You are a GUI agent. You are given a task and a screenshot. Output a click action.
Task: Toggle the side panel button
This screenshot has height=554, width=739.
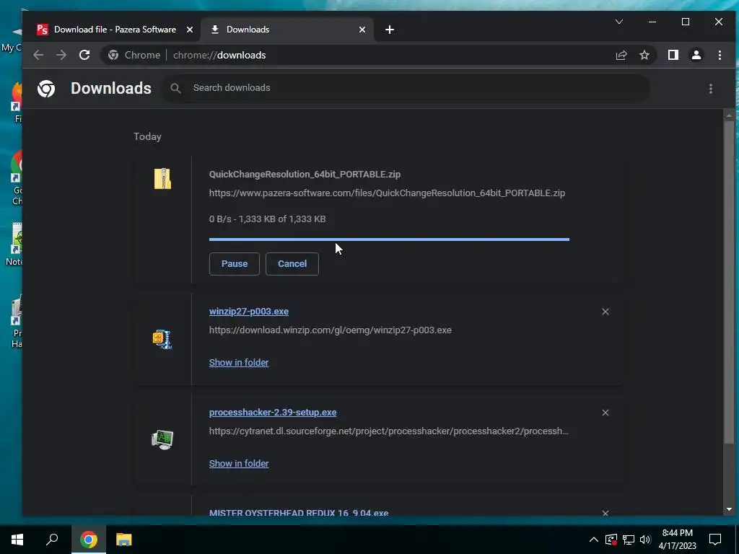[673, 55]
